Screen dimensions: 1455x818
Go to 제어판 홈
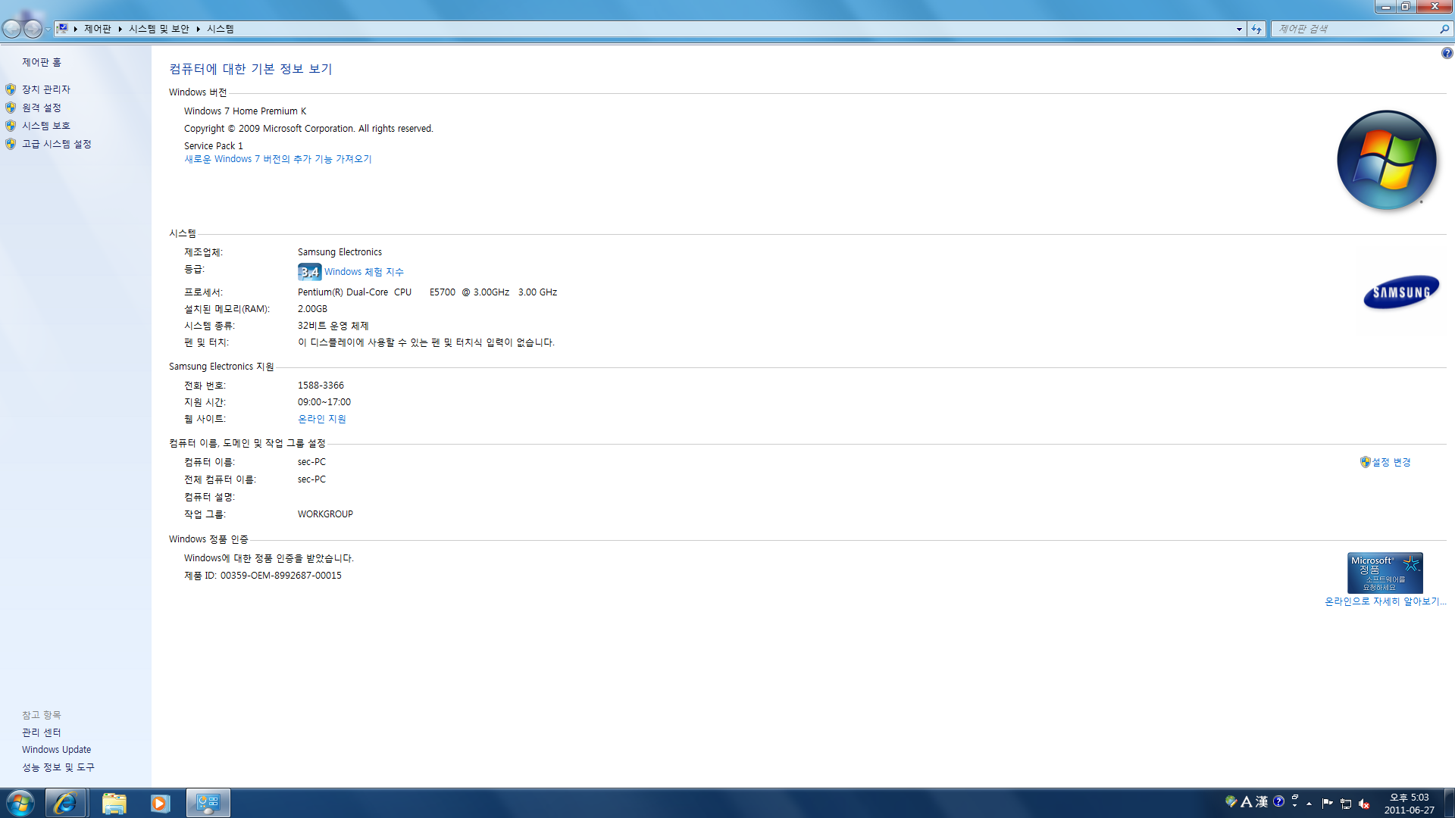click(42, 62)
